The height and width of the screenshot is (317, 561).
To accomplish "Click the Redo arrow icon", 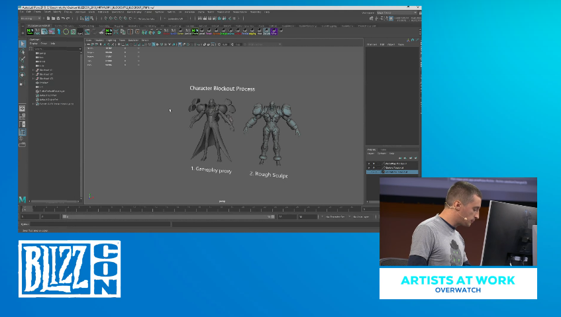I will click(68, 19).
